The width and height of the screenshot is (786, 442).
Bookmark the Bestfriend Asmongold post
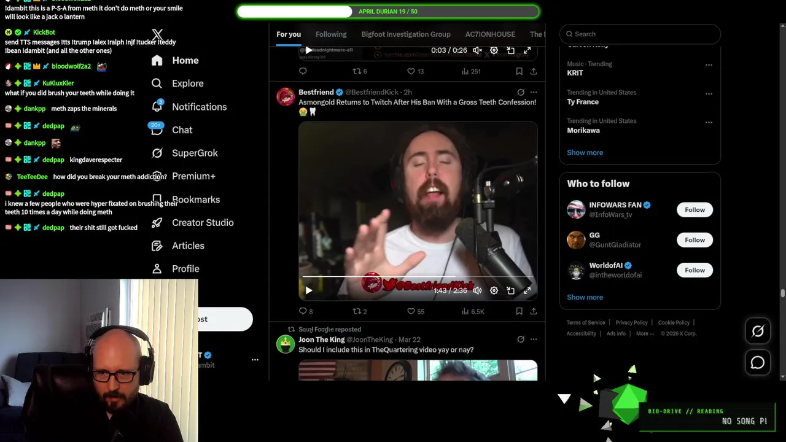click(x=519, y=311)
